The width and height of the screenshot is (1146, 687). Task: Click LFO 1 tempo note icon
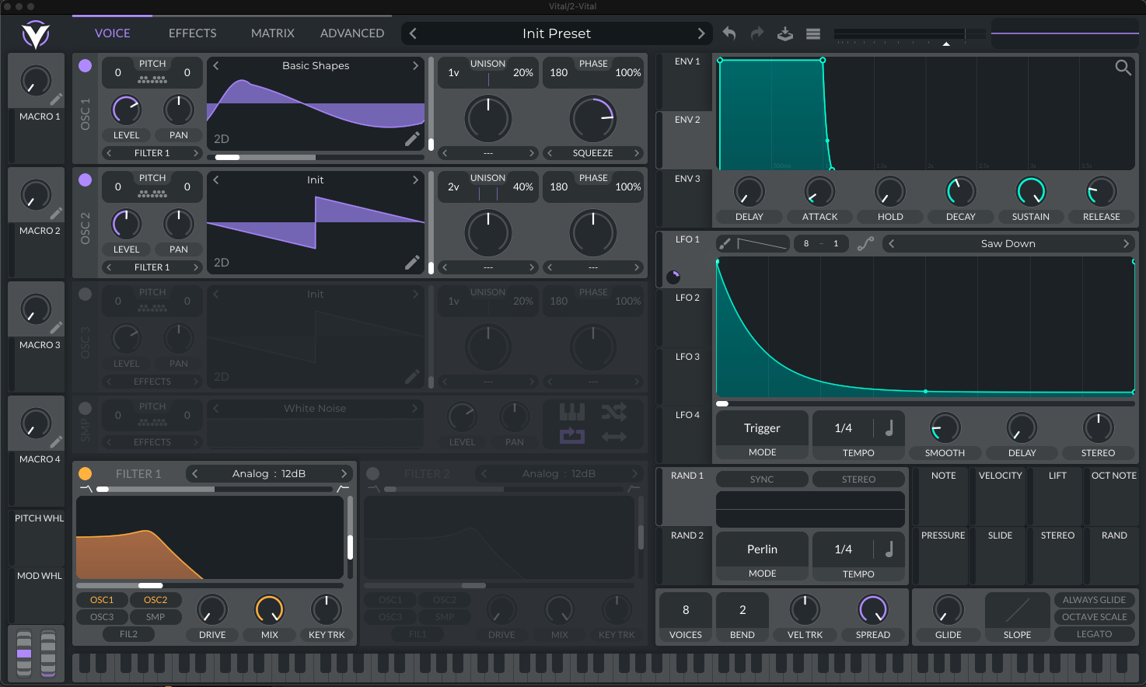coord(889,427)
